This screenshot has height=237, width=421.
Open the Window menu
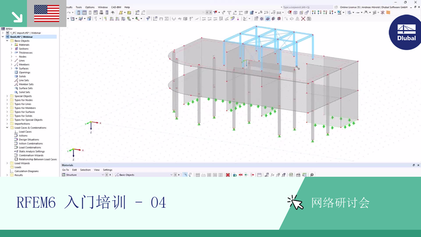pos(102,7)
